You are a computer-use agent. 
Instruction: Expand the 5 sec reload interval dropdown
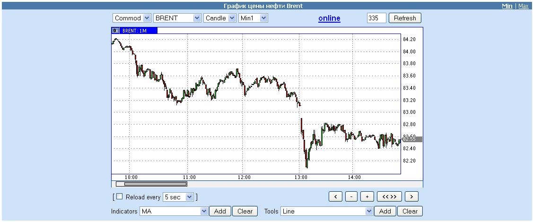click(178, 197)
